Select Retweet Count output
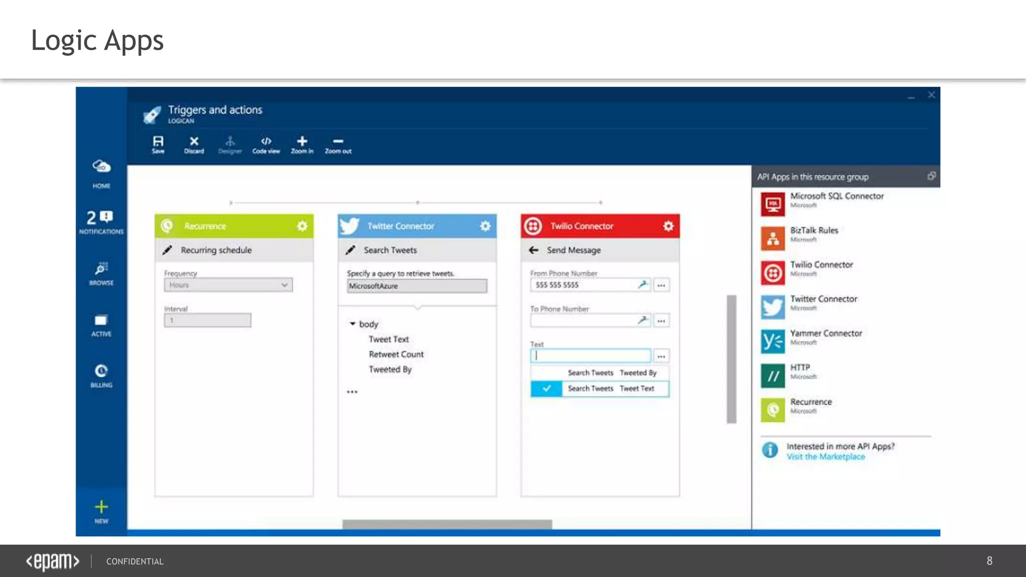Screen dimensions: 1026x577 (396, 354)
